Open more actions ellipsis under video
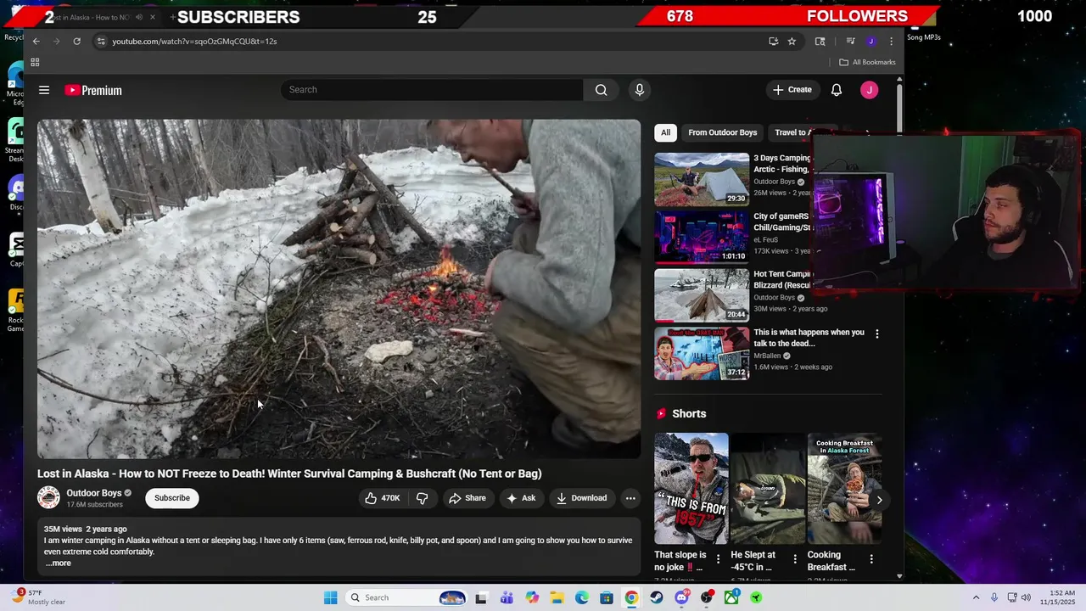1086x611 pixels. click(x=630, y=498)
